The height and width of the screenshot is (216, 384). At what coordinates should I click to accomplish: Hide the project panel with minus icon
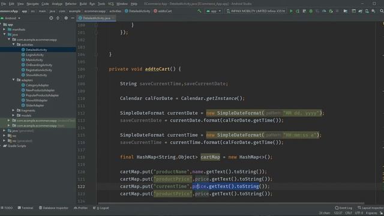[x=73, y=18]
